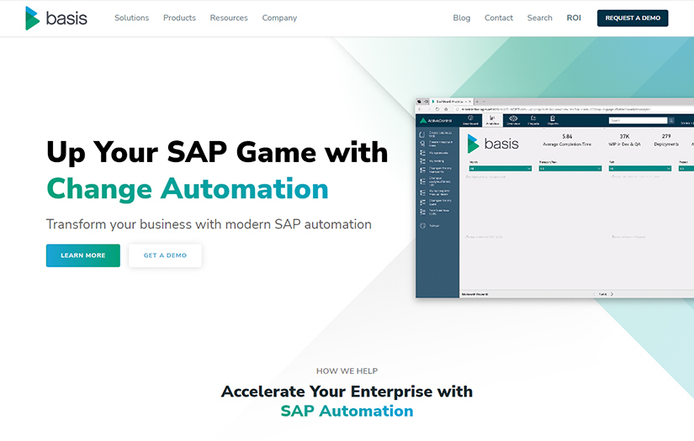Click the browser address bar in the screenshot
The width and height of the screenshot is (694, 441).
pyautogui.click(x=573, y=109)
